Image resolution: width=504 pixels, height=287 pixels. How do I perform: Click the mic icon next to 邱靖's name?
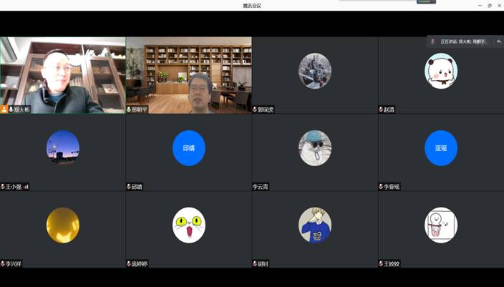pyautogui.click(x=130, y=187)
